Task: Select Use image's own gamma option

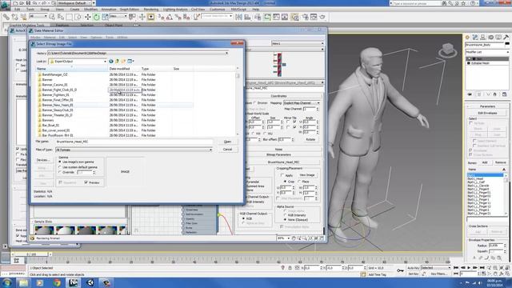Action: coord(60,162)
